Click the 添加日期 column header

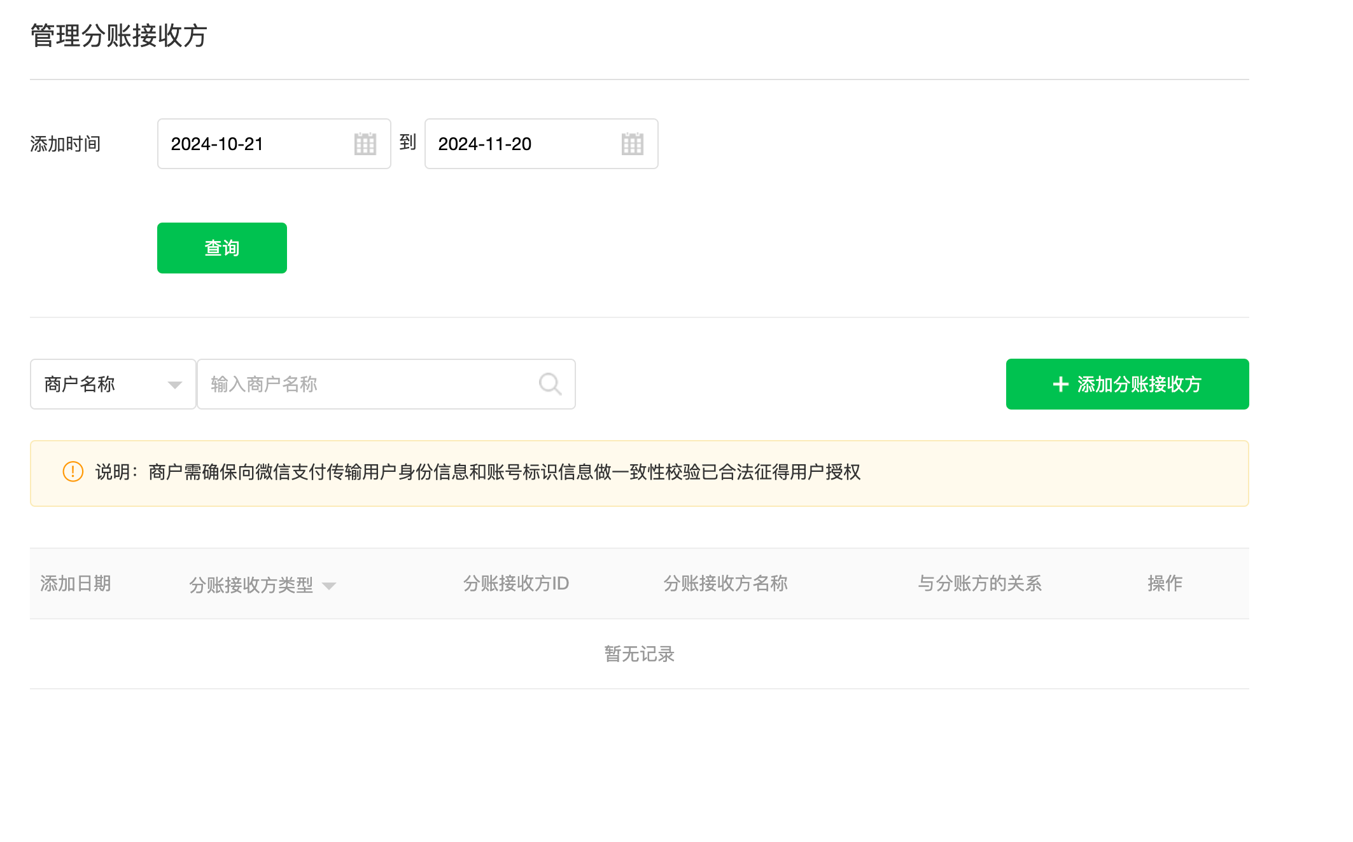76,583
